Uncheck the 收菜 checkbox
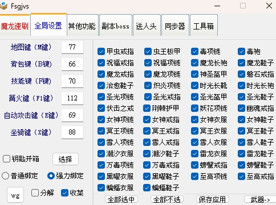This screenshot has height=205, width=276. [x=64, y=193]
